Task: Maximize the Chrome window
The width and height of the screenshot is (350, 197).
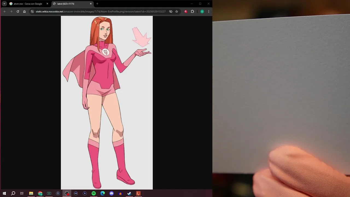Action: pos(200,4)
